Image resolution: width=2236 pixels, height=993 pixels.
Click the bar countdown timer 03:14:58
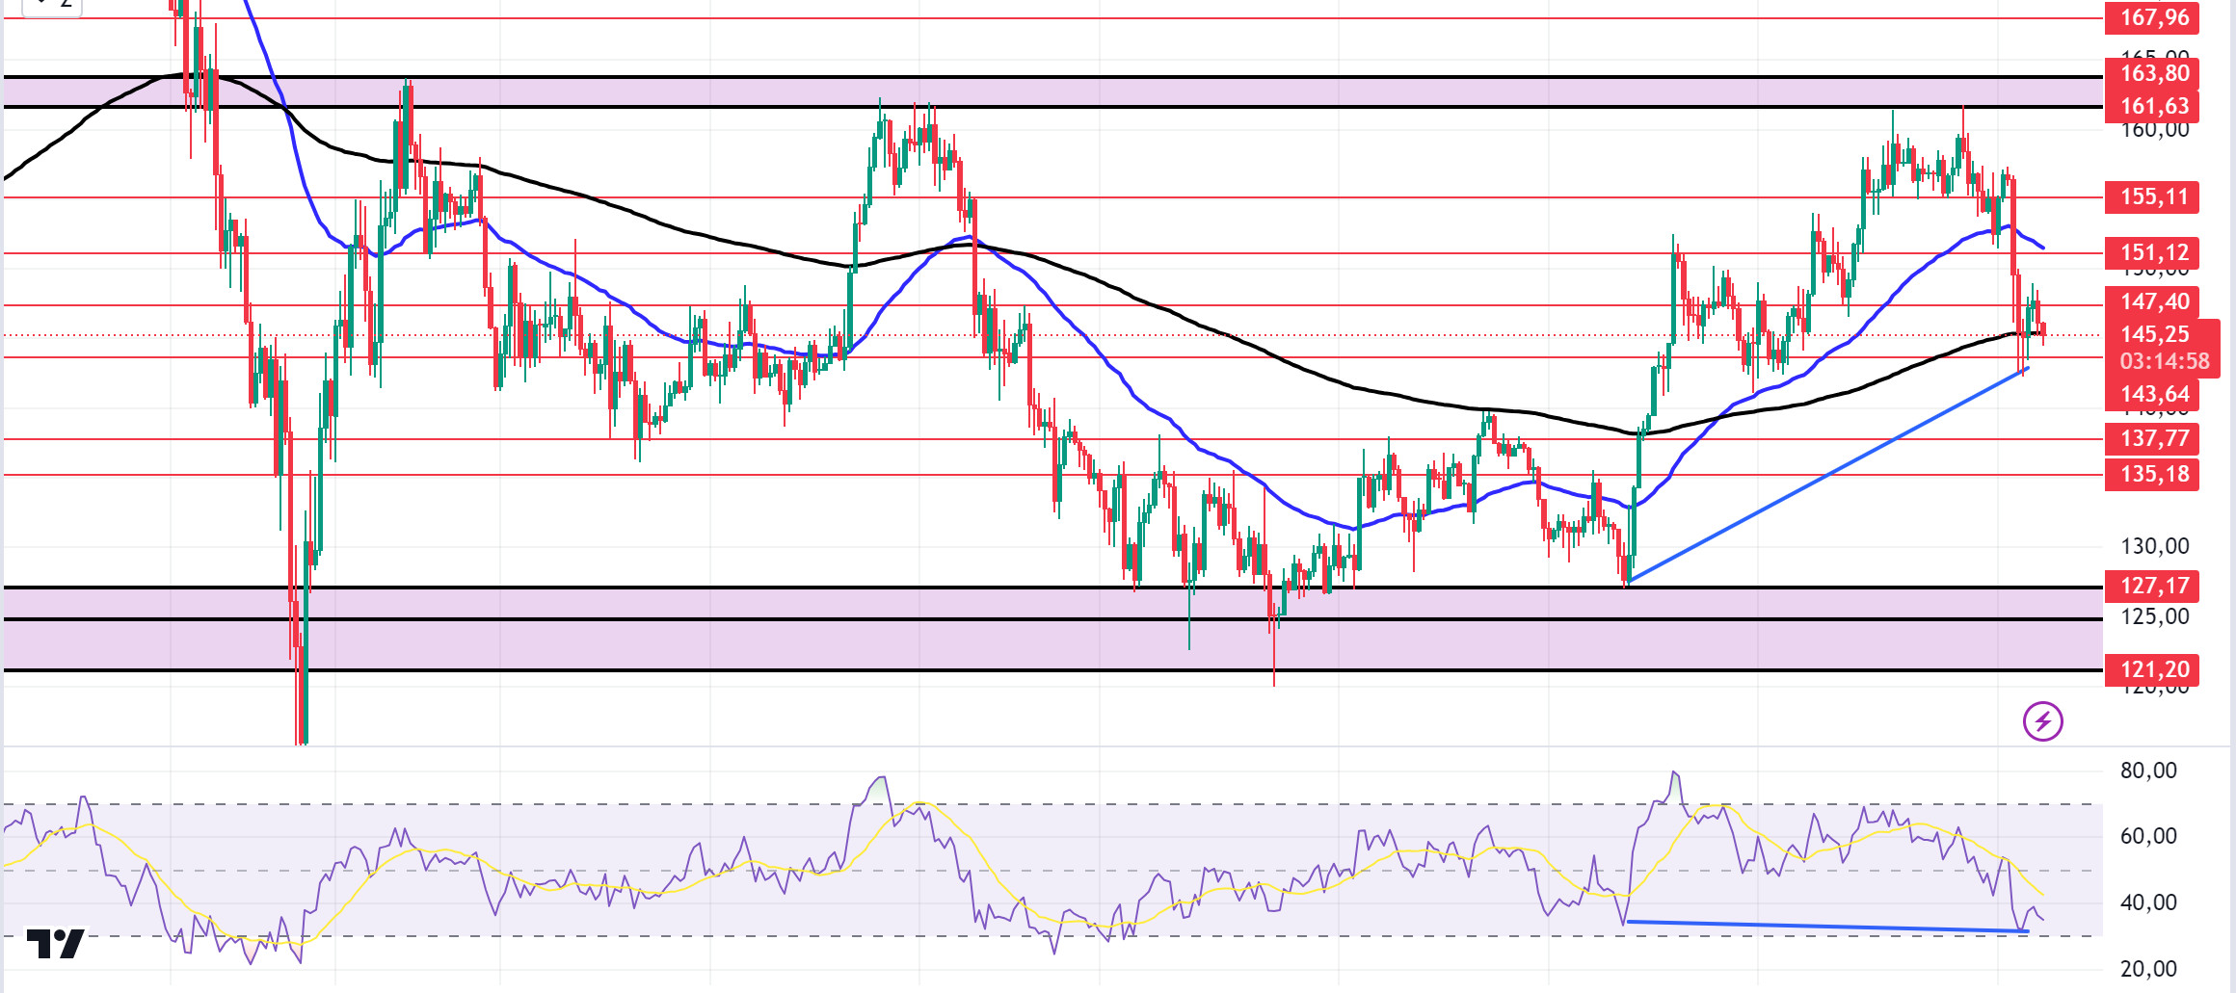2165,362
